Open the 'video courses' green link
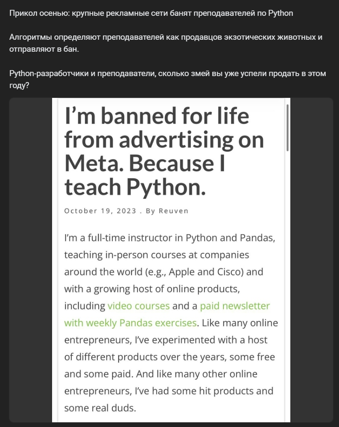The image size is (339, 427). 138,306
